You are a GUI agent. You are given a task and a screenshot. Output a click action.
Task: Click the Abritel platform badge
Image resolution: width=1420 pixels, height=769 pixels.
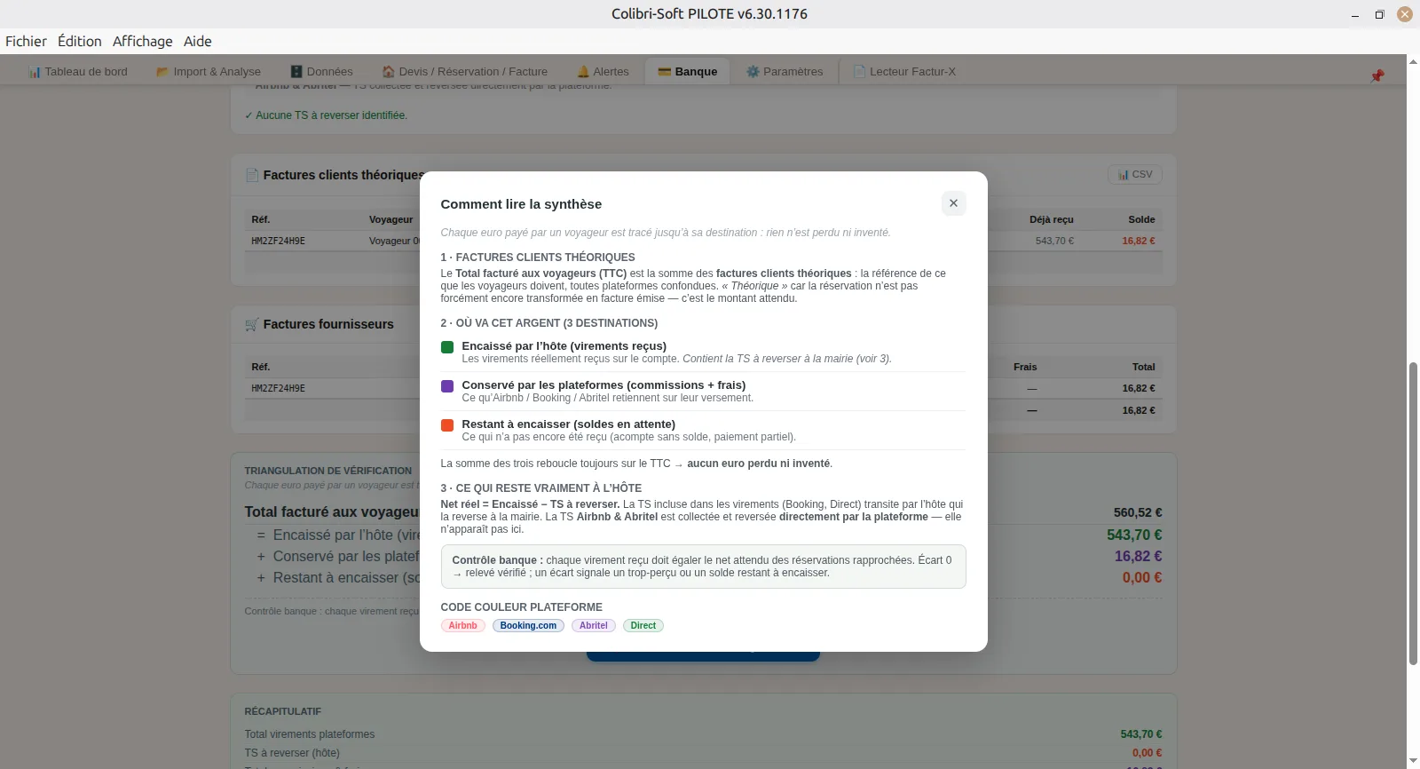[x=593, y=625]
